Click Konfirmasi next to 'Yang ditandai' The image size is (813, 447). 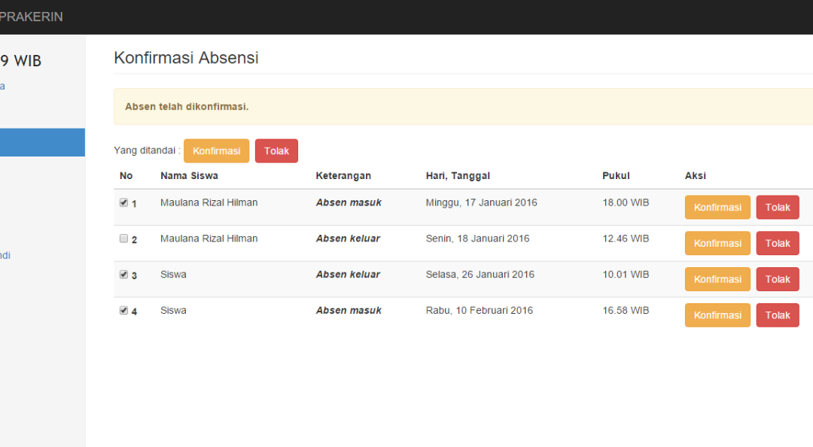(x=216, y=151)
